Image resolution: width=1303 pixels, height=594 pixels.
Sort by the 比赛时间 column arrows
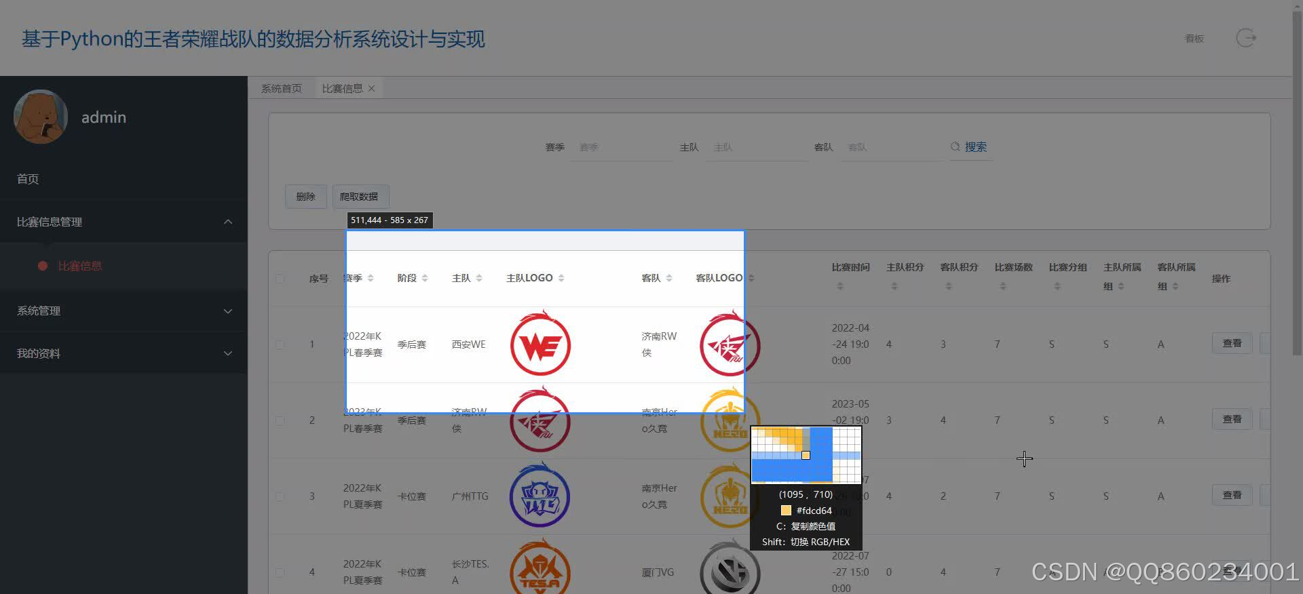(840, 286)
